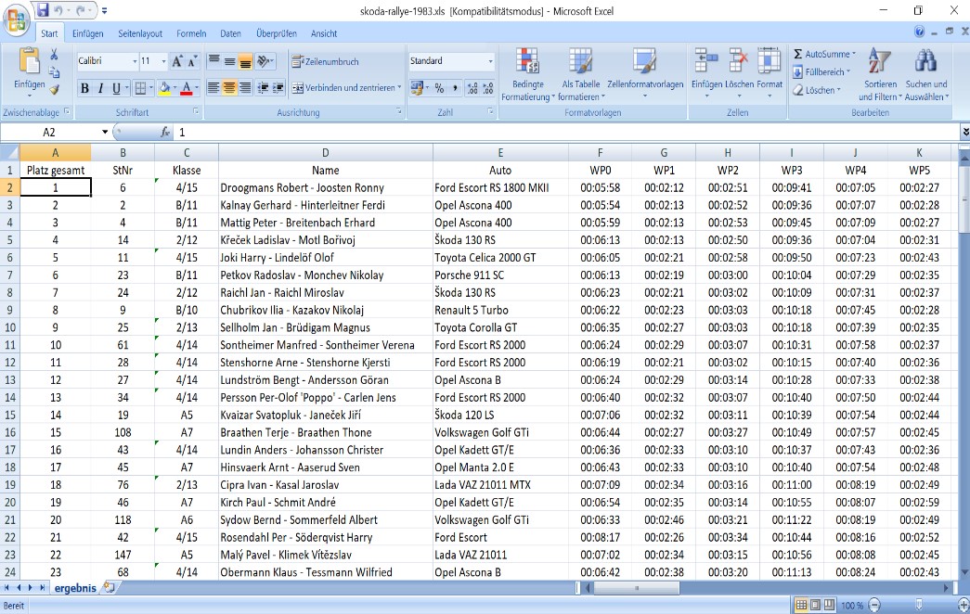Expand the Name Box dropdown showing A2
Image resolution: width=970 pixels, height=614 pixels.
105,132
